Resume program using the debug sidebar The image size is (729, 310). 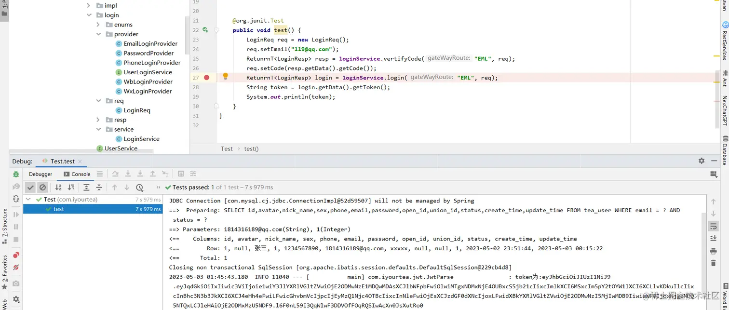tap(16, 215)
